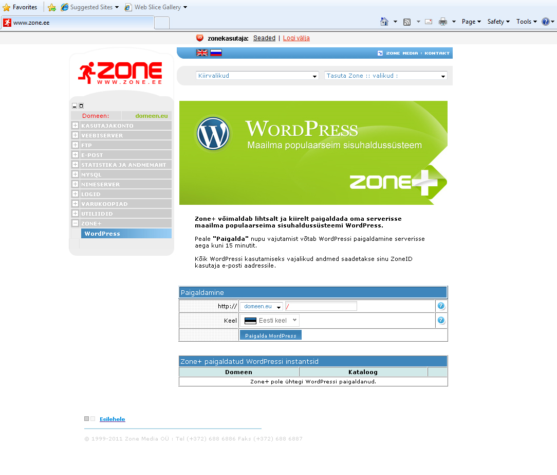Click the Domeen column header
The image size is (557, 475).
click(x=239, y=372)
